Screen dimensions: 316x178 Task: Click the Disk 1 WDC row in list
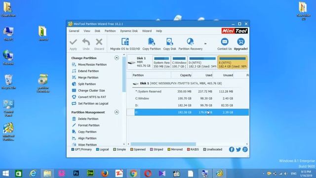[x=188, y=84]
